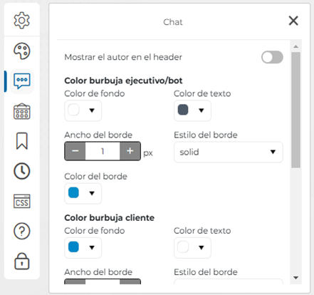Toggle Mostrar el autor en el header
This screenshot has height=295, width=314.
[x=272, y=57]
